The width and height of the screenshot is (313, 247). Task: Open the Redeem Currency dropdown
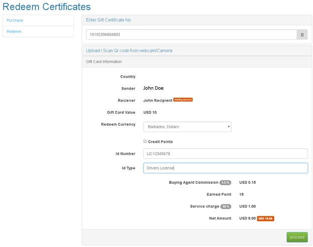187,127
